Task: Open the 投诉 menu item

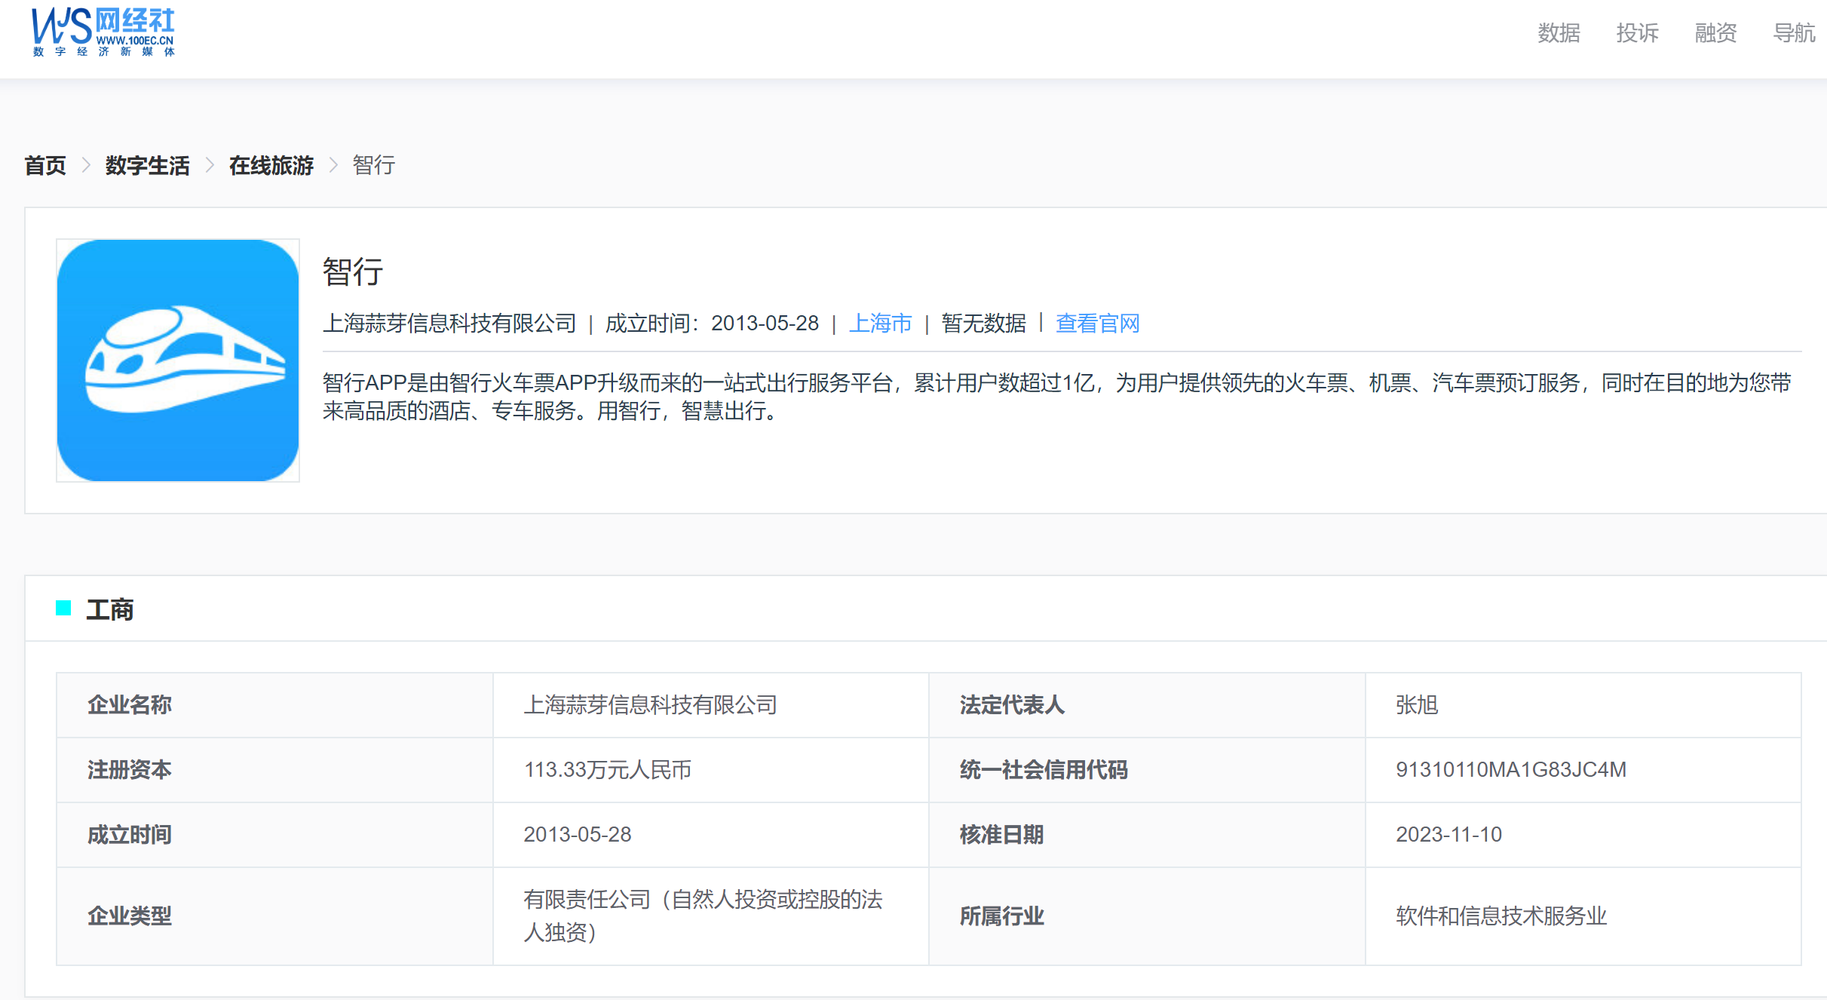Action: [1637, 33]
